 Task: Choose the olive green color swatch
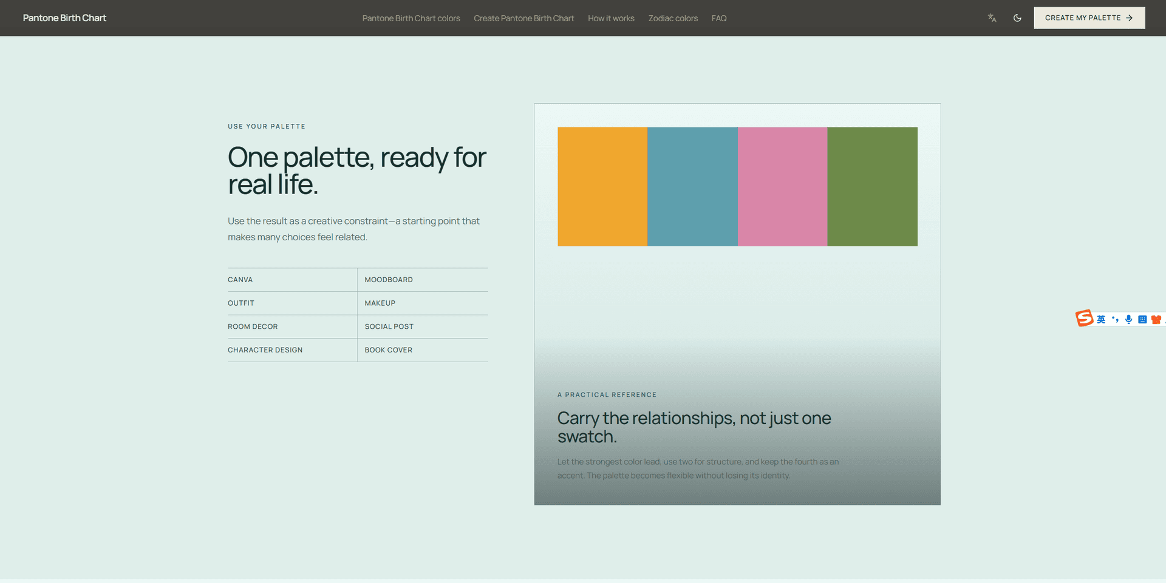tap(872, 187)
